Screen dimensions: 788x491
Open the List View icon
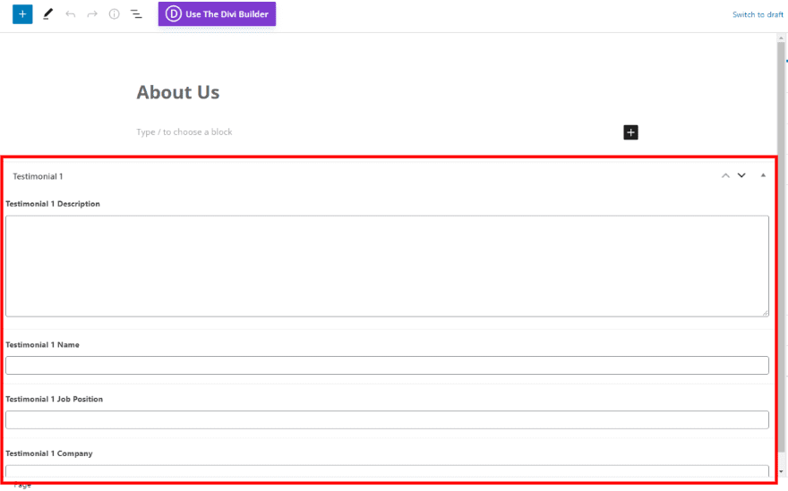coord(136,14)
